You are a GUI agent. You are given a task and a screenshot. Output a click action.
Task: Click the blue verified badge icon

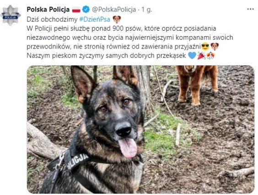tap(86, 10)
